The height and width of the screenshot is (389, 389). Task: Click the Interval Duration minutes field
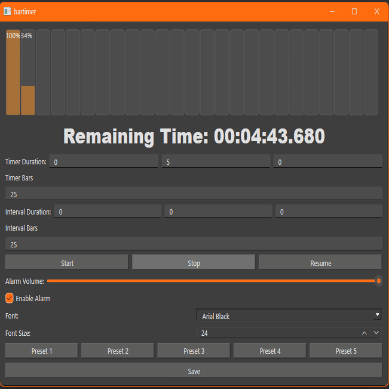[218, 212]
